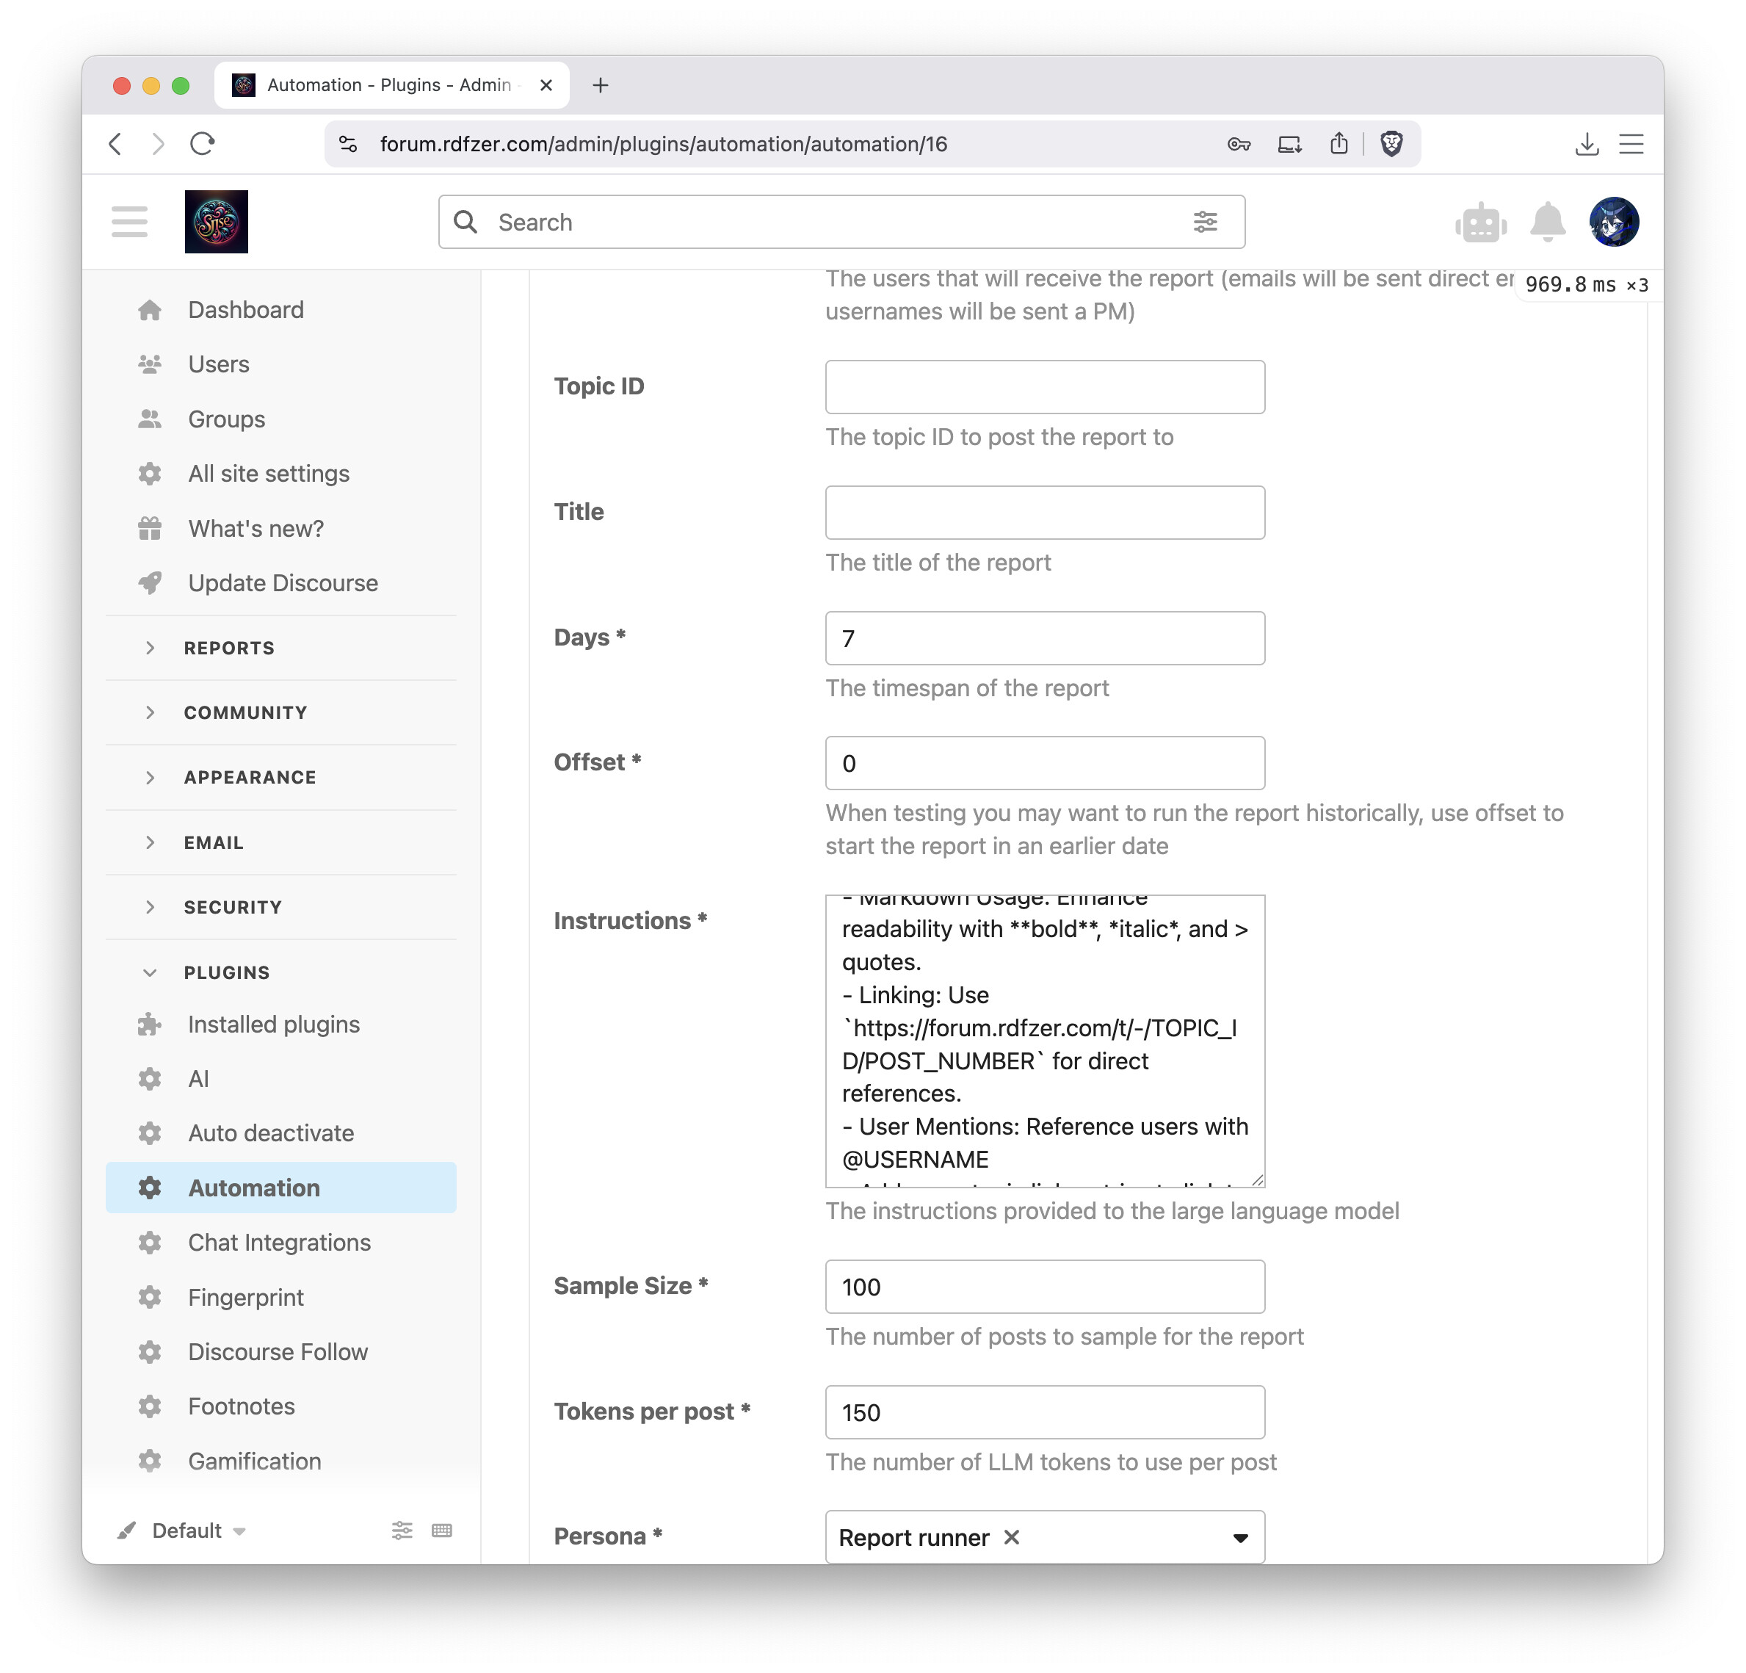The height and width of the screenshot is (1673, 1746).
Task: Collapse the Plugins sidebar section
Action: click(226, 972)
